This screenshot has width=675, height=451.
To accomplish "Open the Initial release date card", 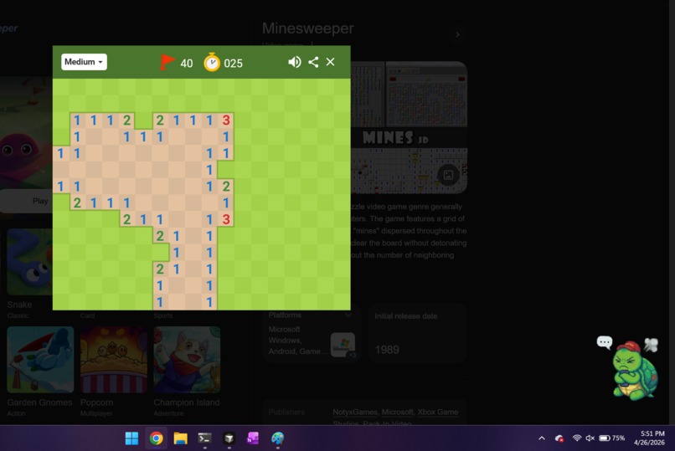I will tap(418, 333).
